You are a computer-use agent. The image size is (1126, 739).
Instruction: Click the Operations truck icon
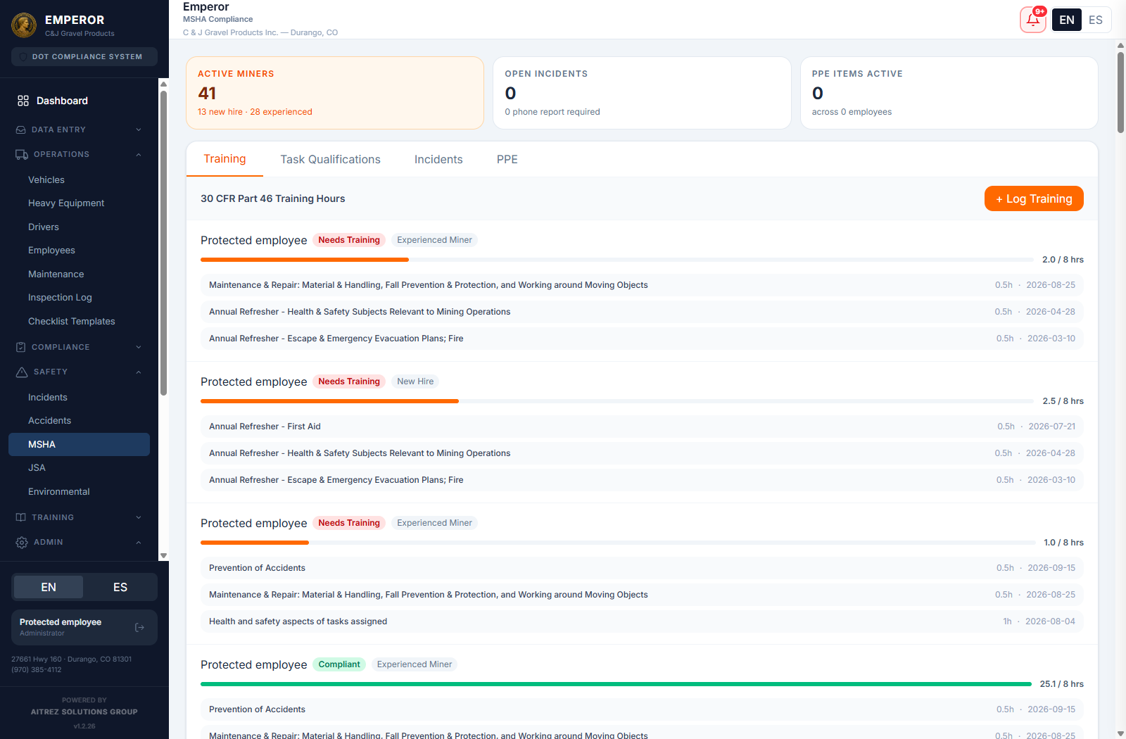[22, 154]
